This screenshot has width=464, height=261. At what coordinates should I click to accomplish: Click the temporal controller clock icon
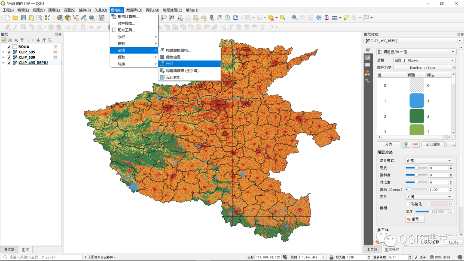pyautogui.click(x=227, y=18)
